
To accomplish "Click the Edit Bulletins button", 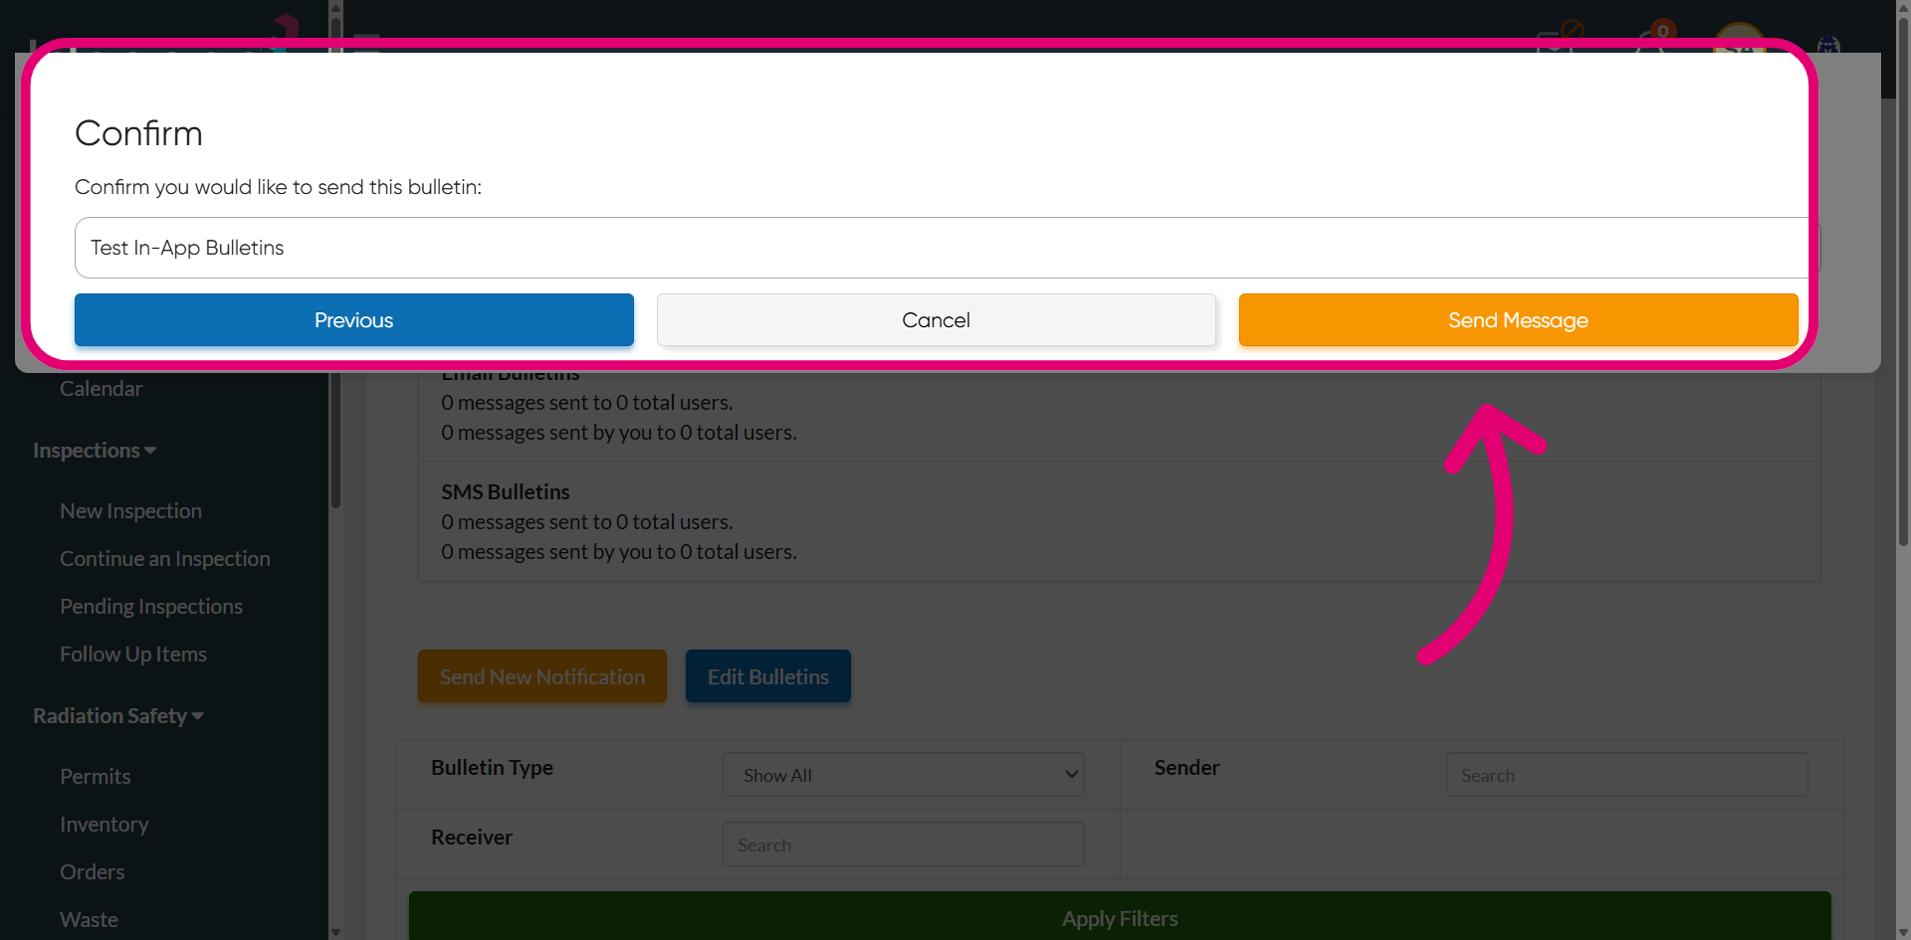I will 768,676.
